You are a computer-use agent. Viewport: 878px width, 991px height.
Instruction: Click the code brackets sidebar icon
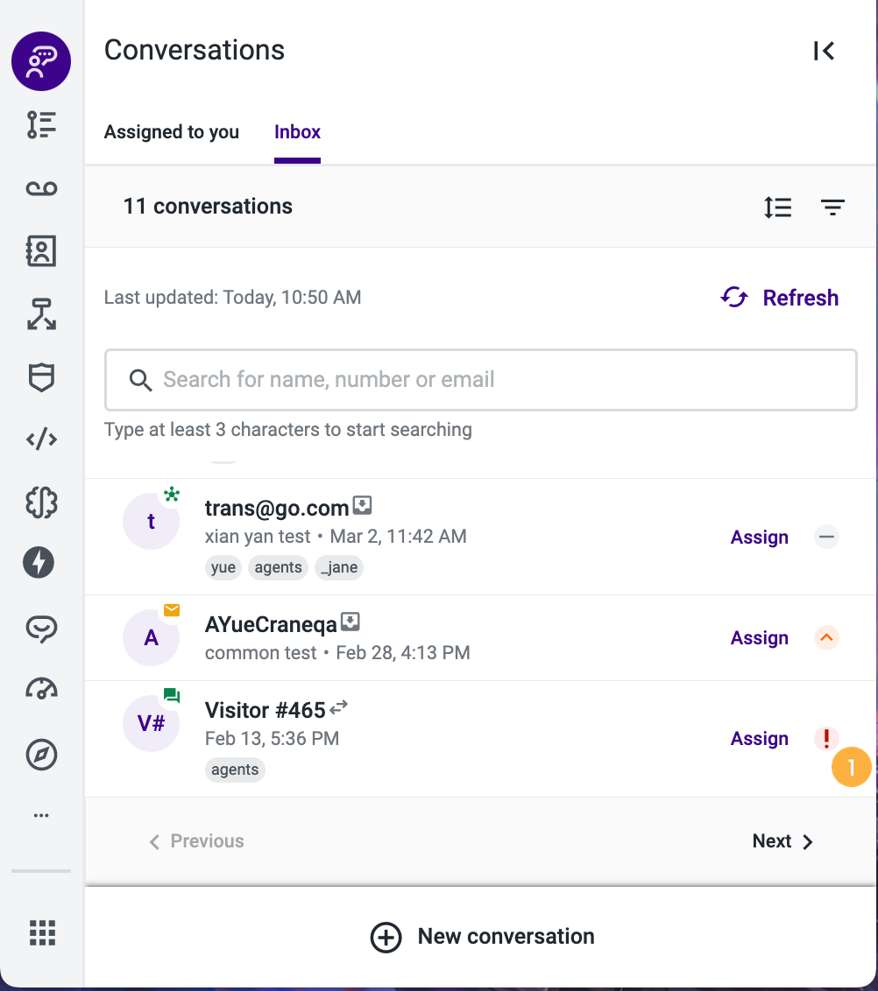point(41,439)
